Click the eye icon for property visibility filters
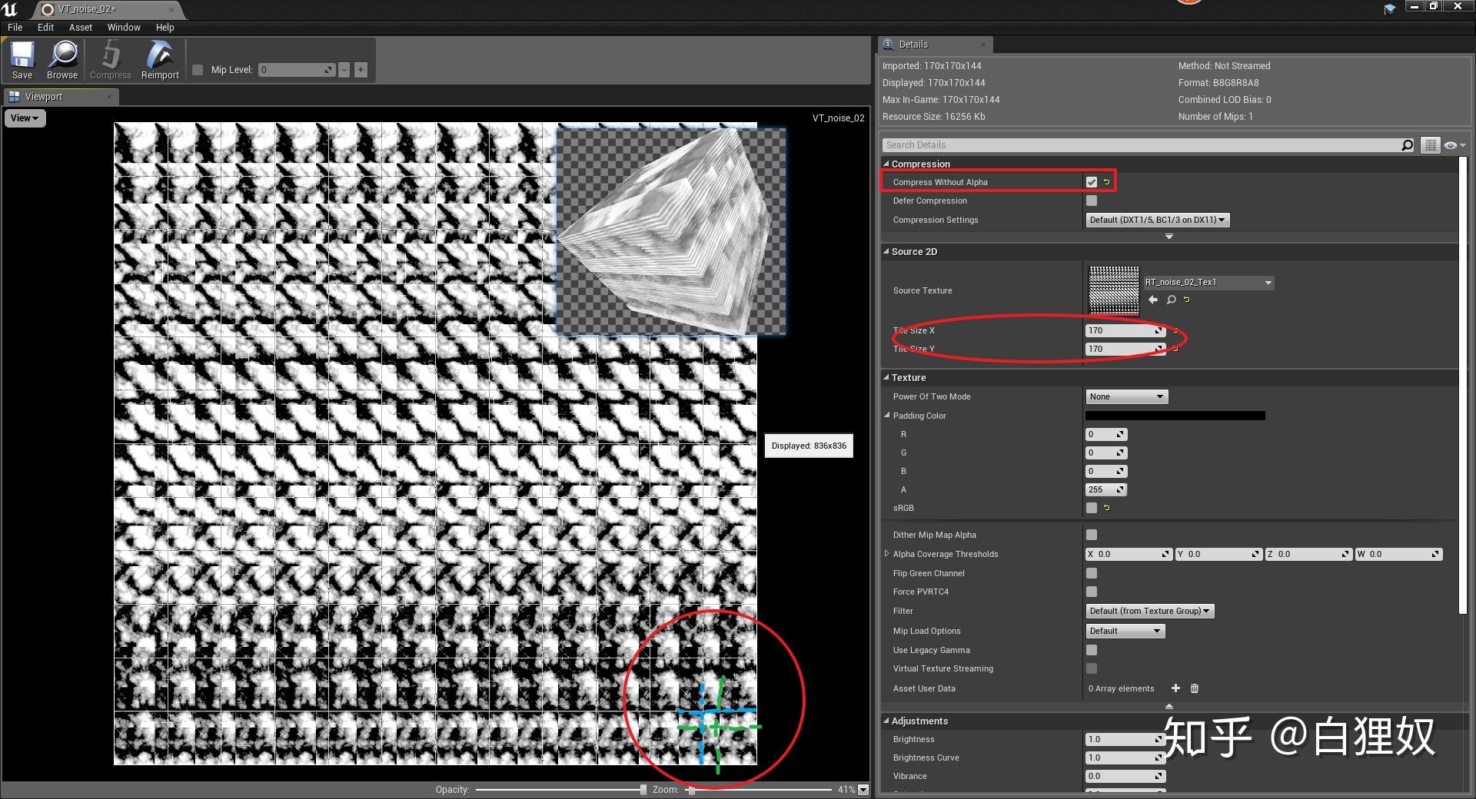The width and height of the screenshot is (1476, 799). [x=1451, y=144]
